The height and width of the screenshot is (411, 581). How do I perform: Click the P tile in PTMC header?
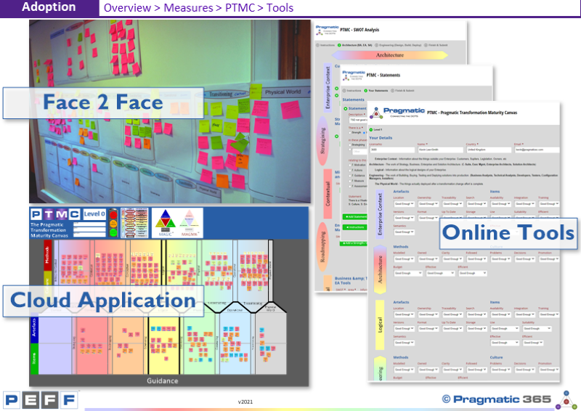coord(36,214)
